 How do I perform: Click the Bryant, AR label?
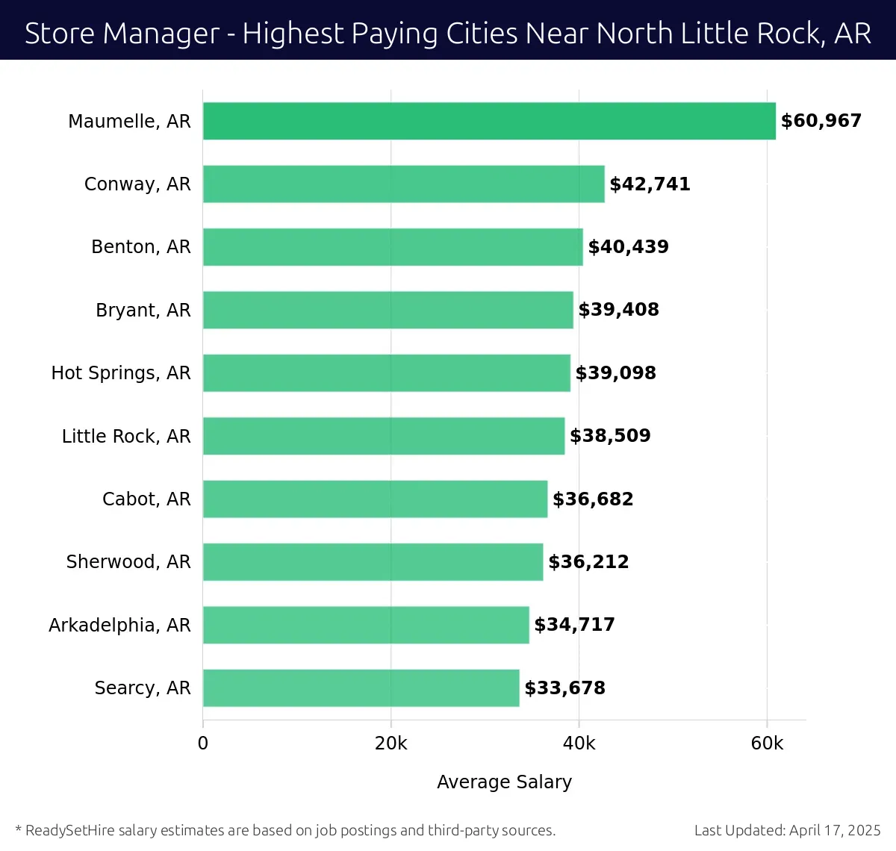[143, 311]
